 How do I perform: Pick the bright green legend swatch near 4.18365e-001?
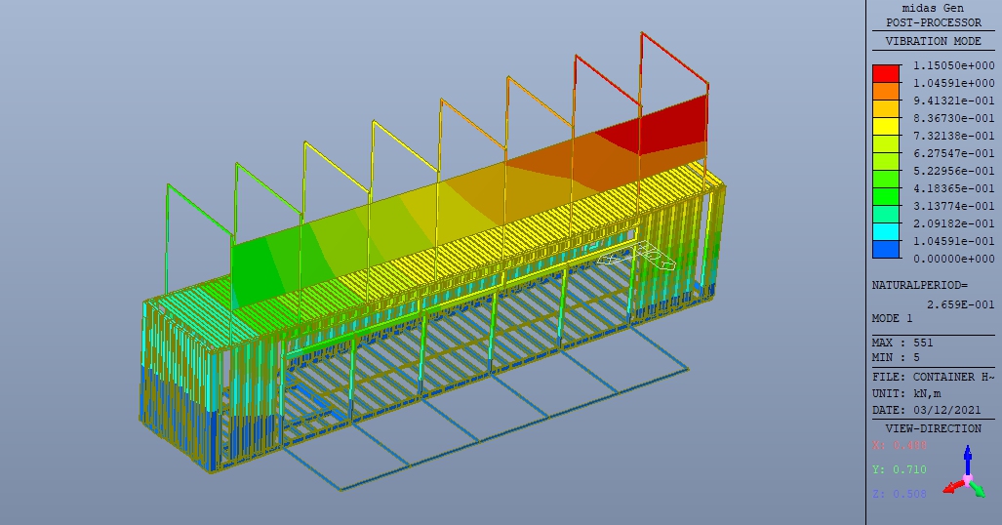[x=886, y=197]
